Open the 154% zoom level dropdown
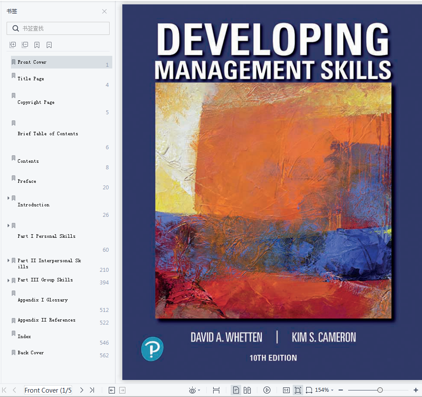This screenshot has width=422, height=397. tap(324, 390)
